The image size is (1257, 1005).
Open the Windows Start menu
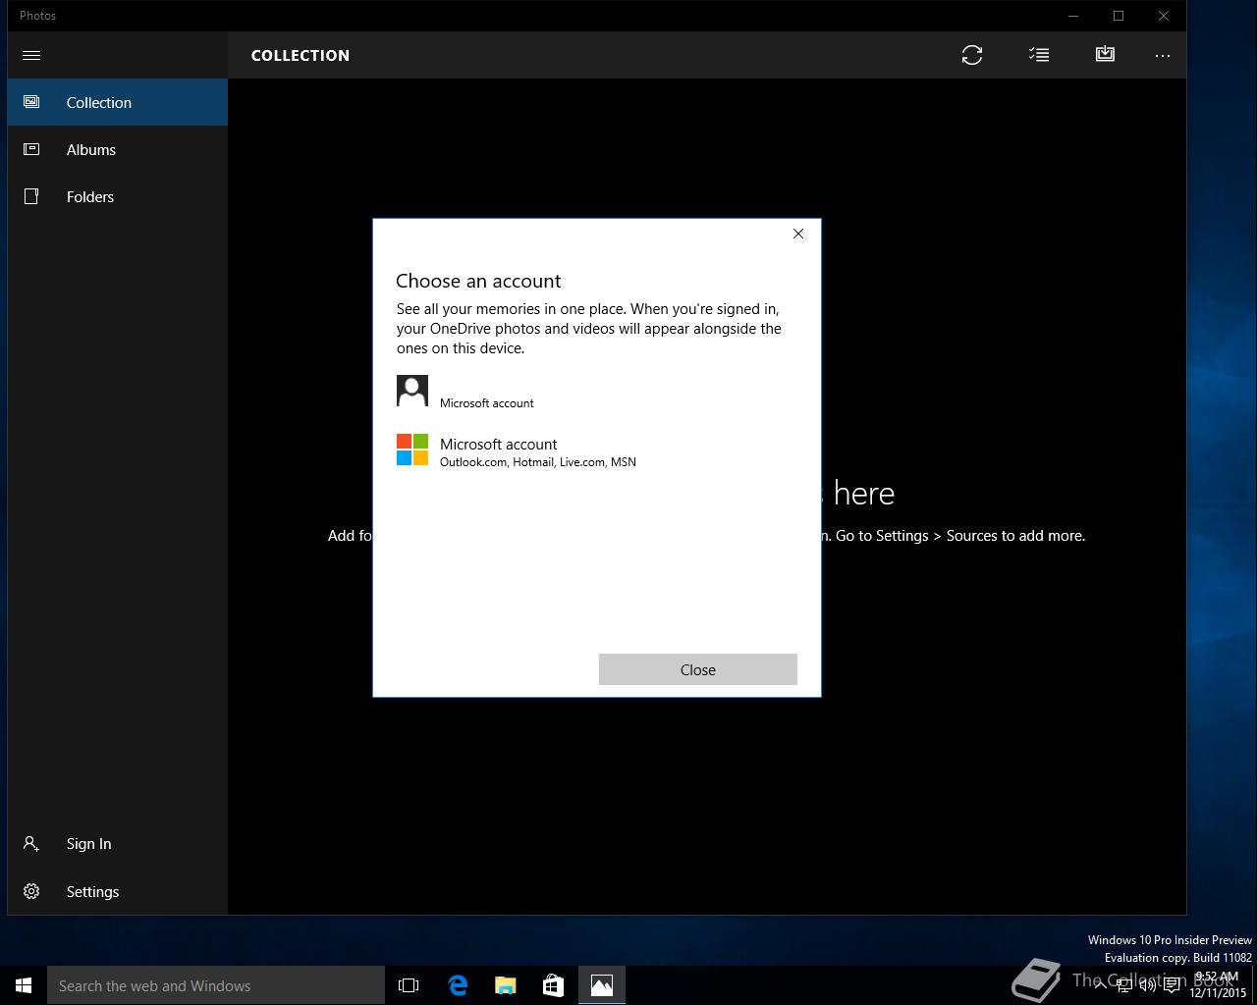point(24,985)
